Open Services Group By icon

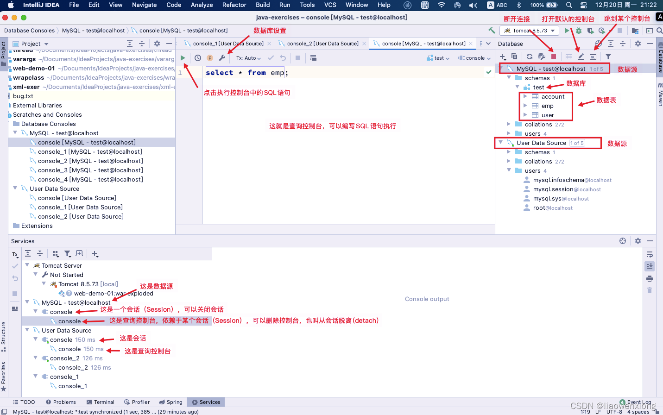(56, 253)
